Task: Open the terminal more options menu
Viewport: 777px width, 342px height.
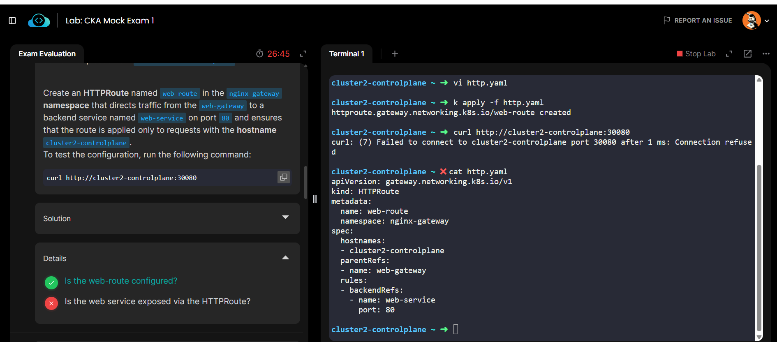Action: (766, 54)
